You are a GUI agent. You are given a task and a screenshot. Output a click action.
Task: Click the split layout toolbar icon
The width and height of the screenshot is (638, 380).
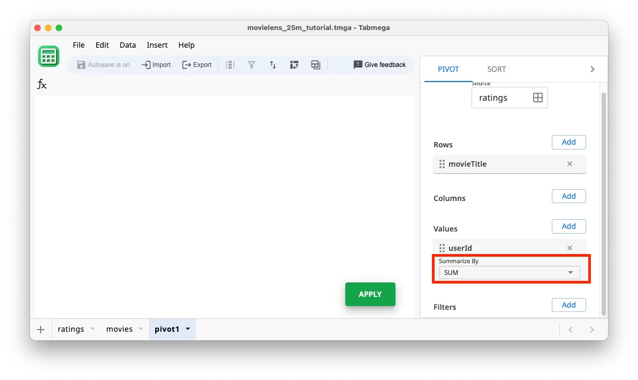coord(315,64)
